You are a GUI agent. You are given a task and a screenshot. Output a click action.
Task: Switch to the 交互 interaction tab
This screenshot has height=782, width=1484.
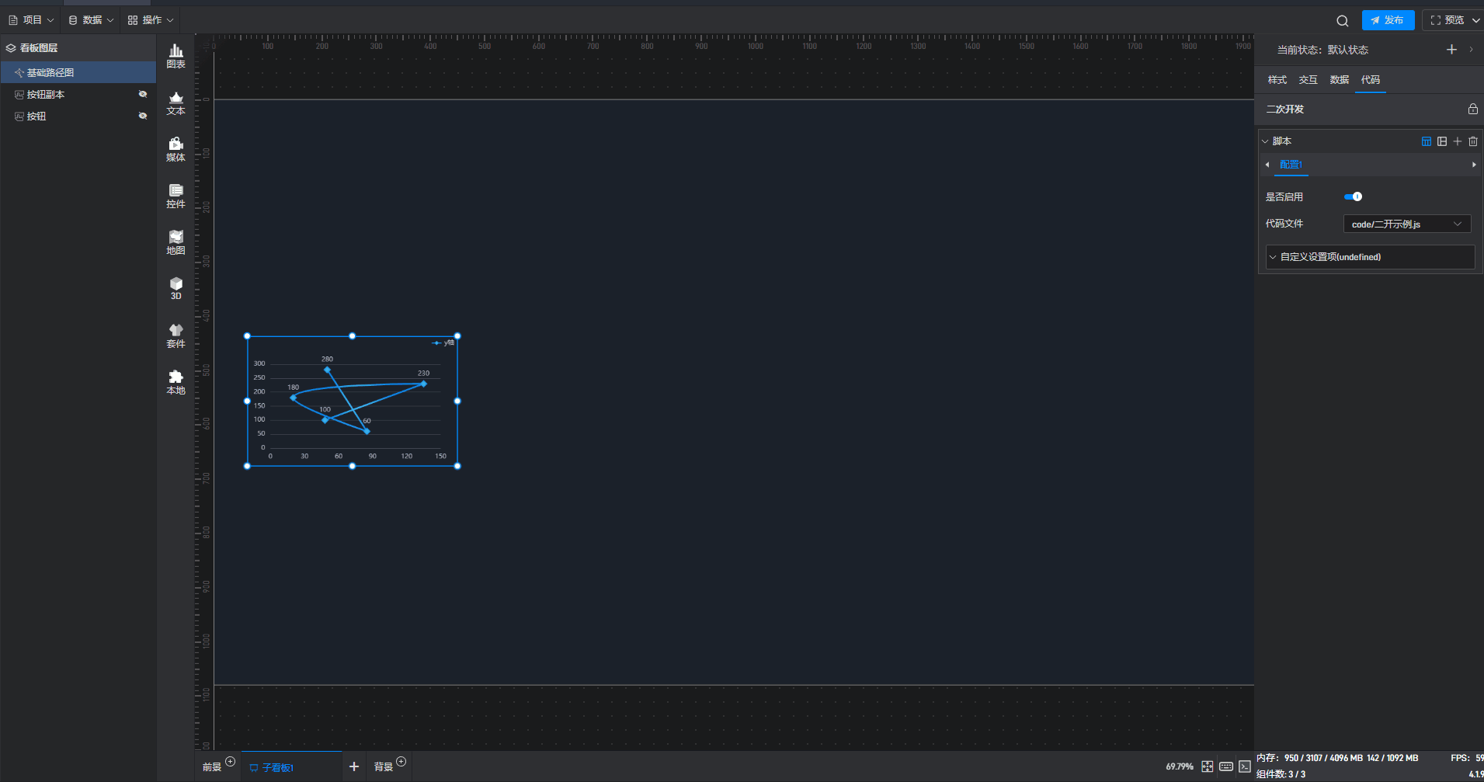[1308, 80]
